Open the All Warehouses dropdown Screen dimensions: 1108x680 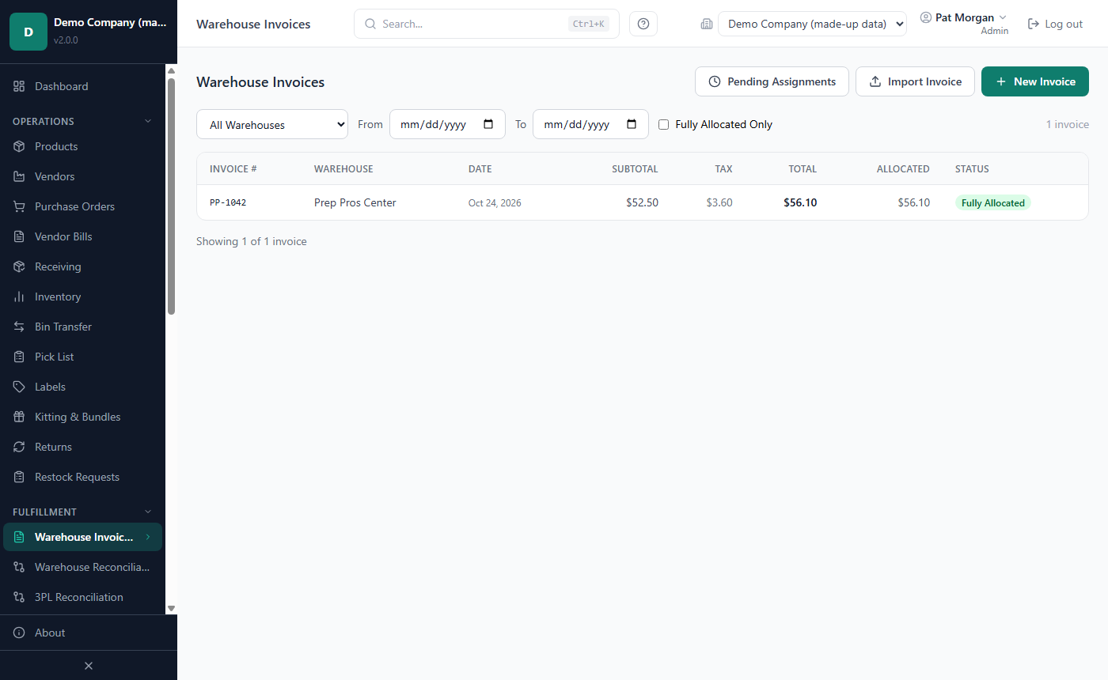[272, 124]
